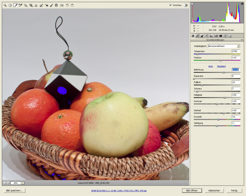Select the Spot Removal tool
Image resolution: width=246 pixels, height=196 pixels.
pyautogui.click(x=41, y=5)
